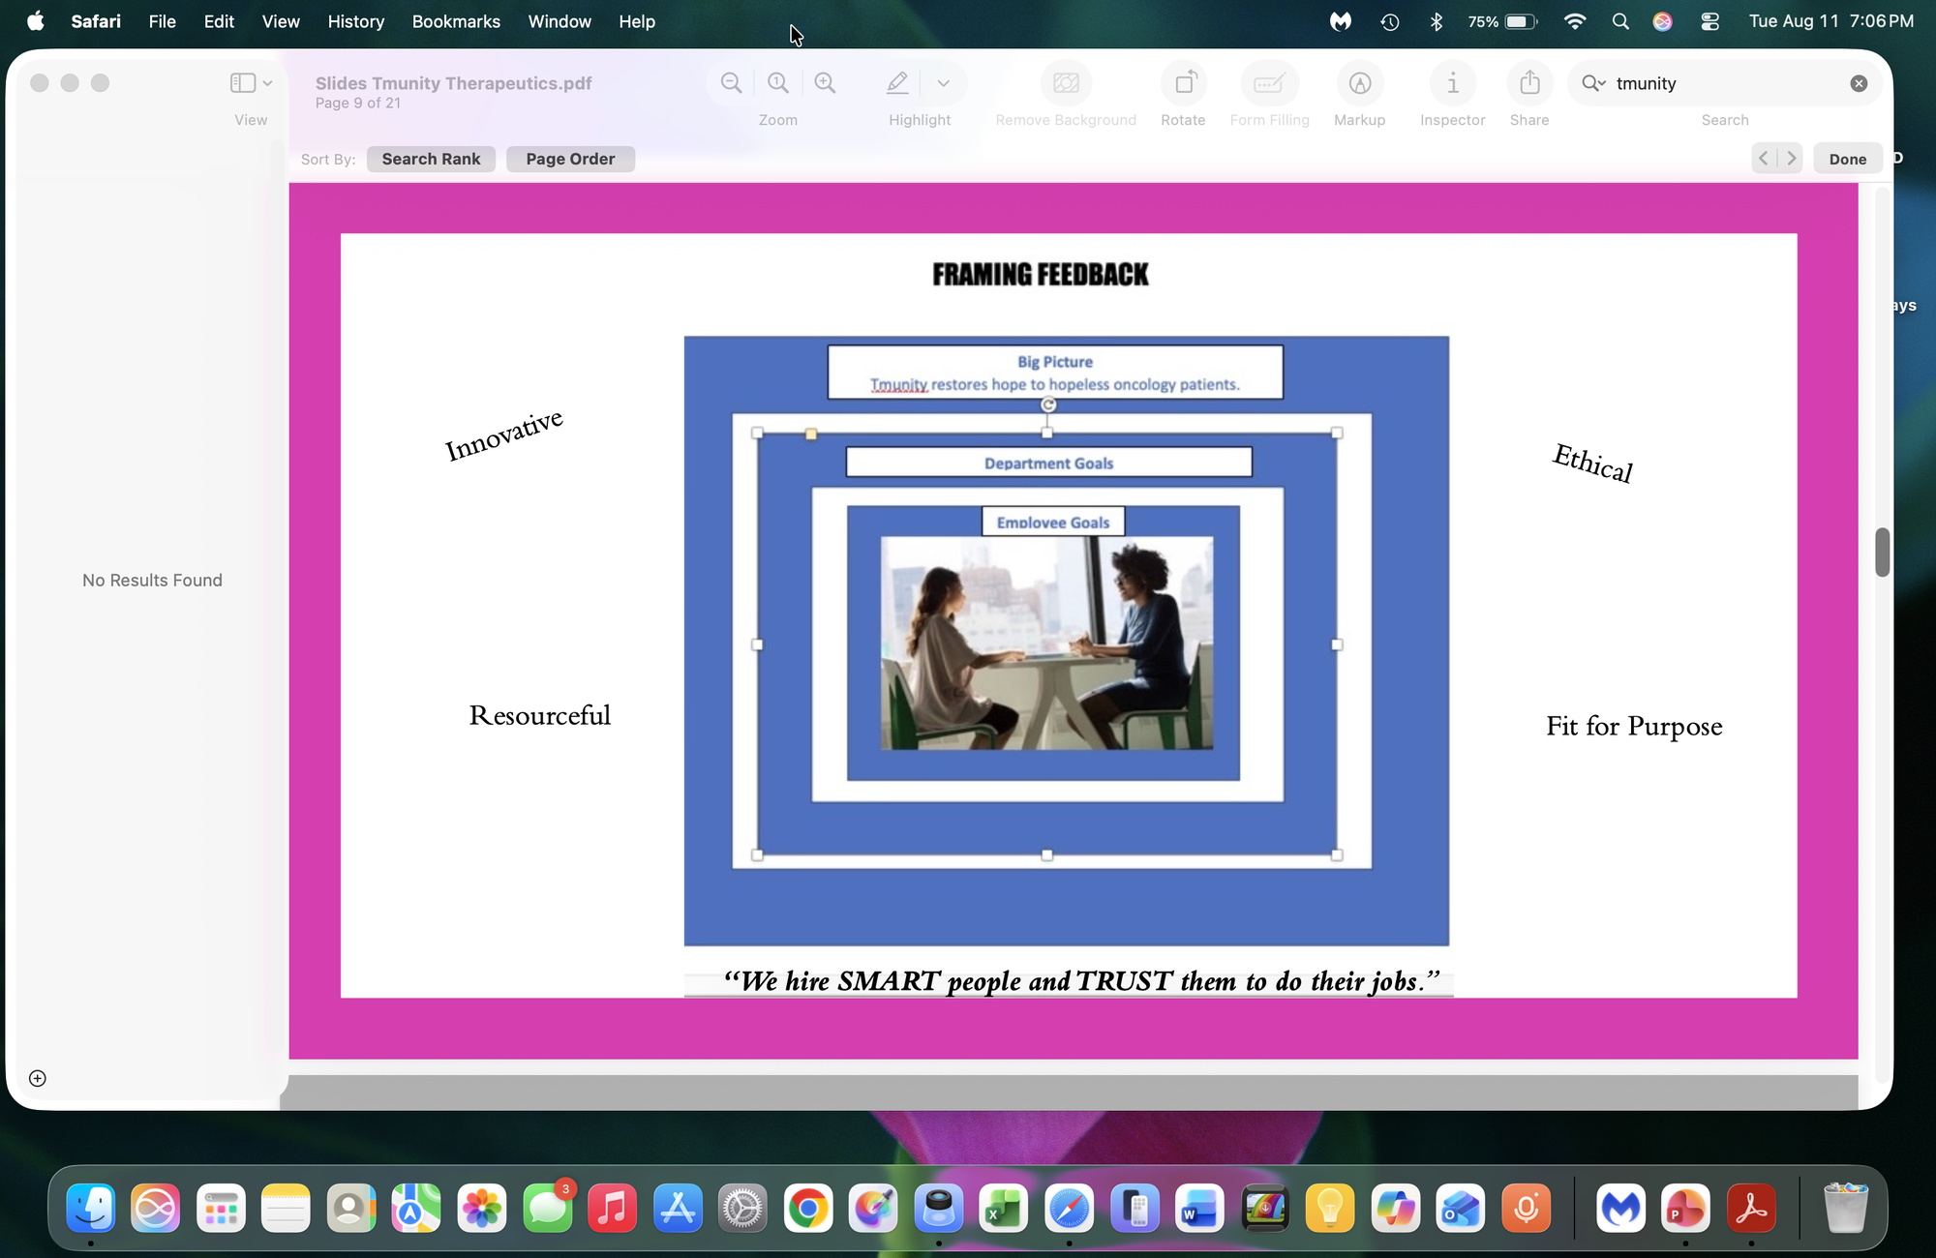
Task: Activate the Highlight pen tool
Action: click(897, 83)
